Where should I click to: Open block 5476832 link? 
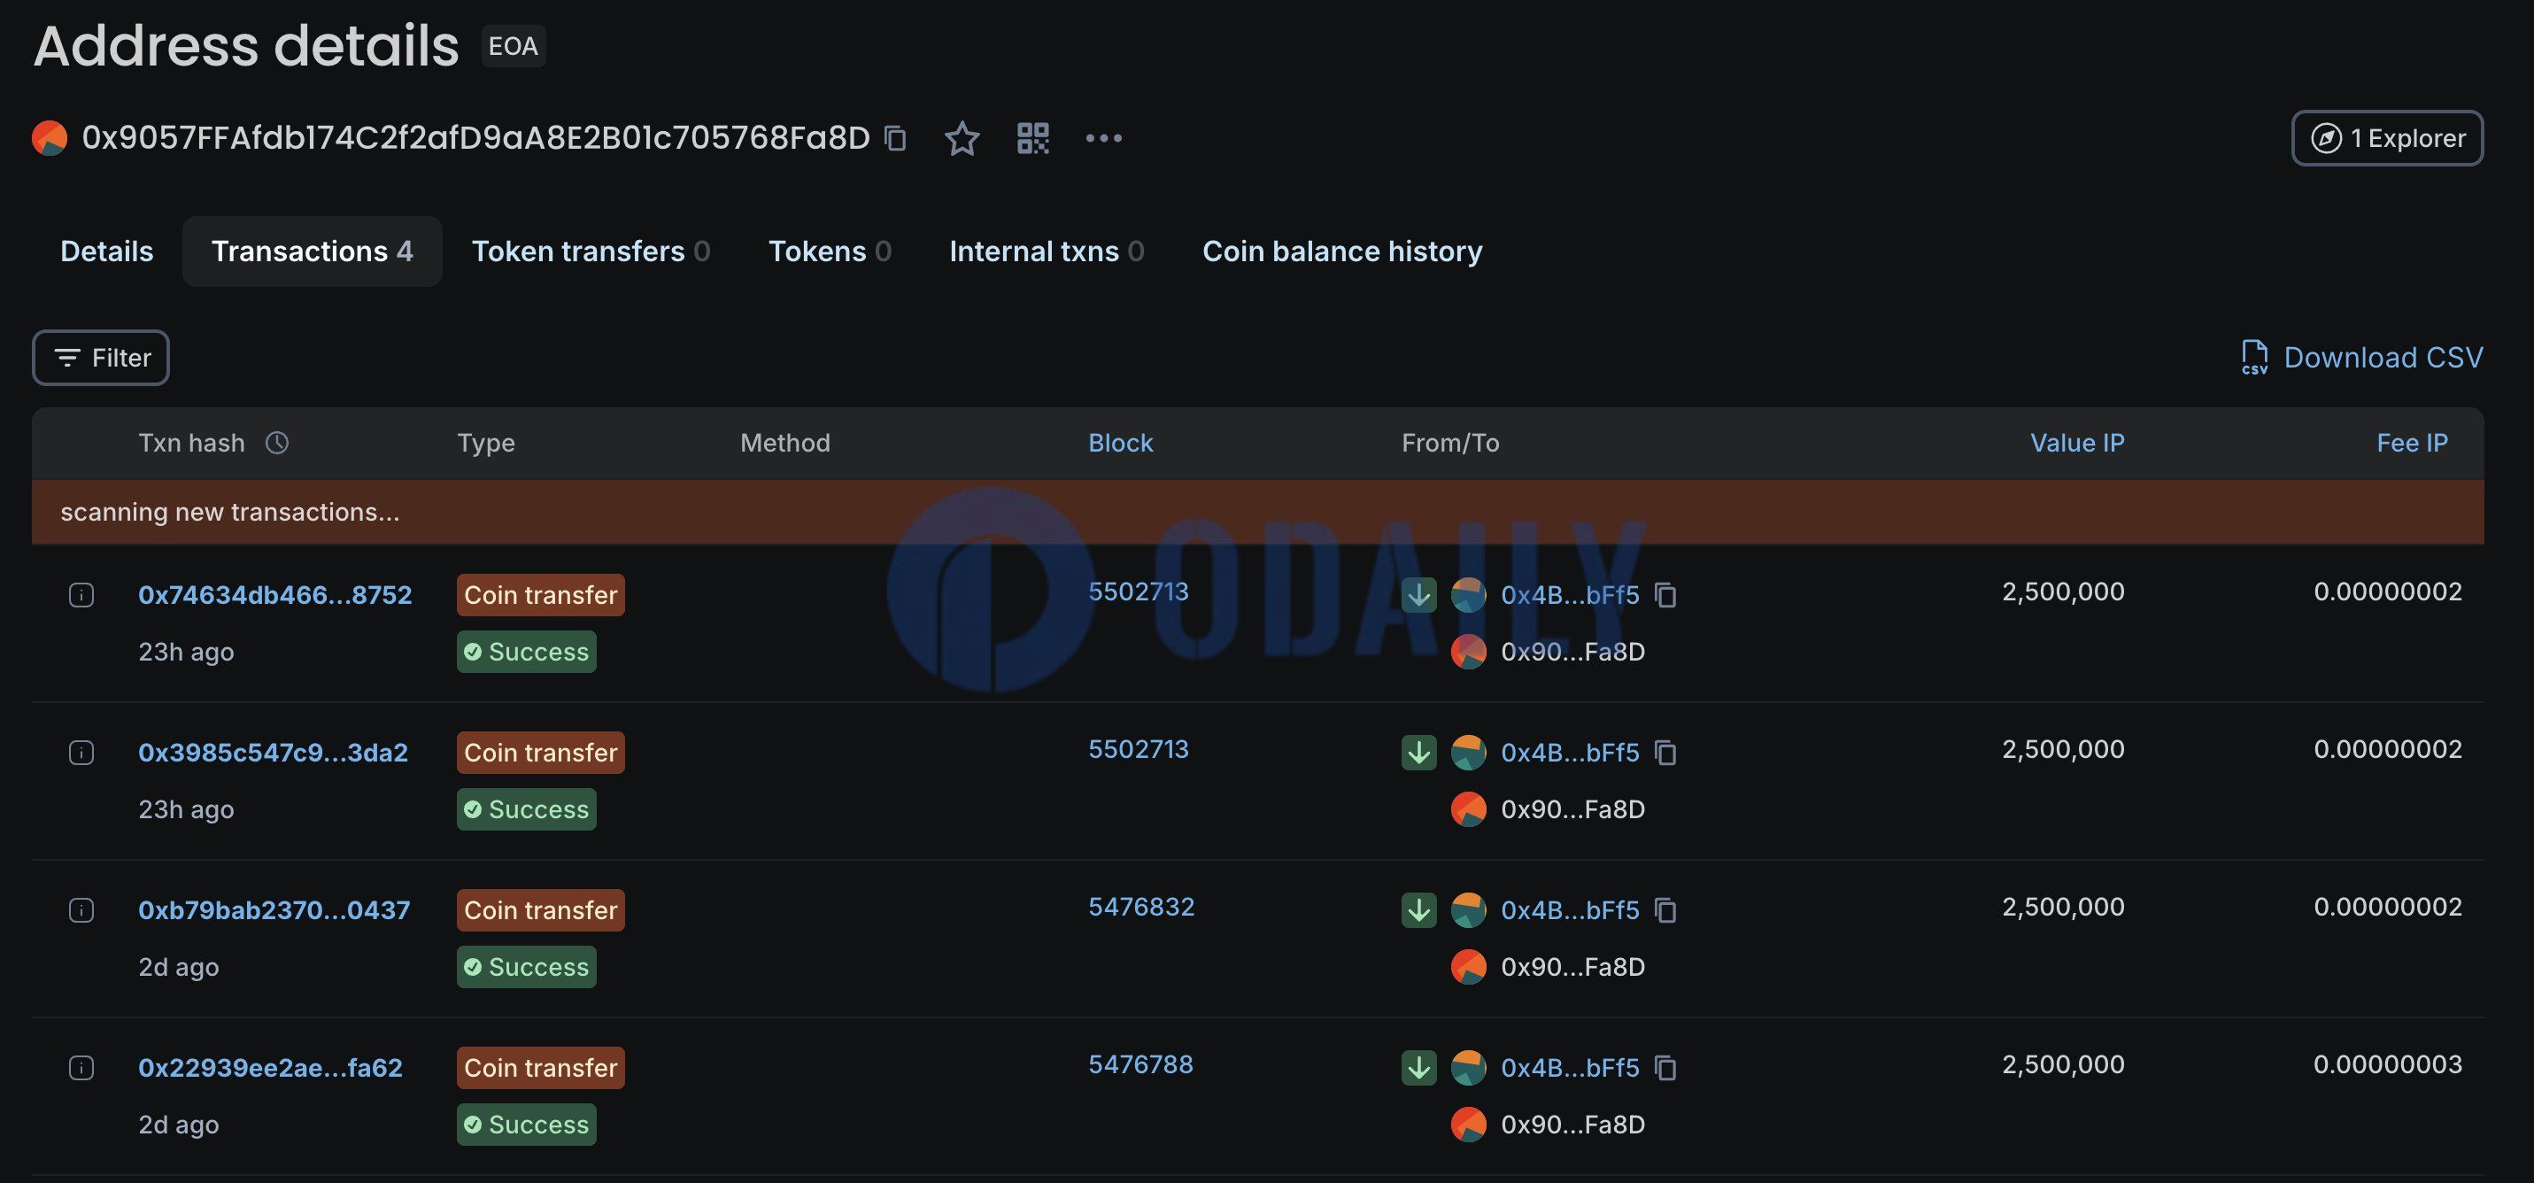[x=1140, y=907]
